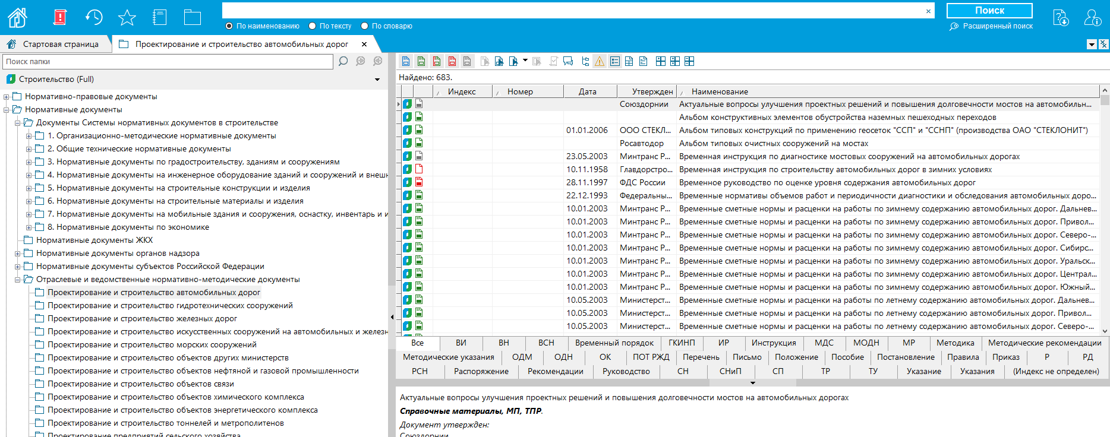Open the notebook icon in header
Image resolution: width=1110 pixels, height=437 pixels.
pyautogui.click(x=159, y=17)
